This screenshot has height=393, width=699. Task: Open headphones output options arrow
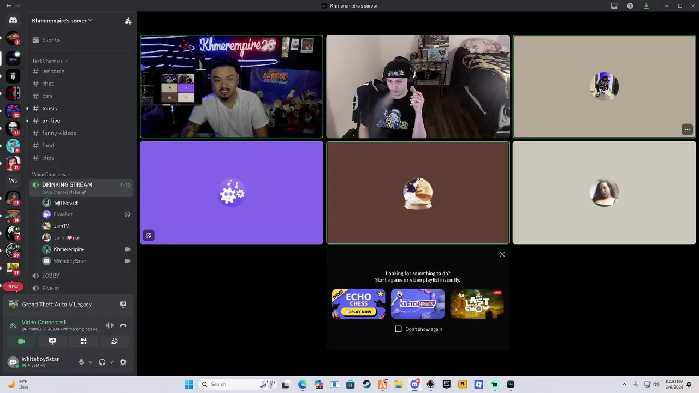(x=111, y=362)
